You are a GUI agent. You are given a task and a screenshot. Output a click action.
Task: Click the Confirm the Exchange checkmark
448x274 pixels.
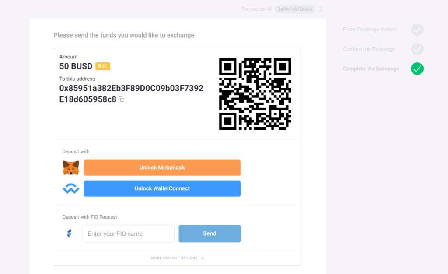click(417, 49)
